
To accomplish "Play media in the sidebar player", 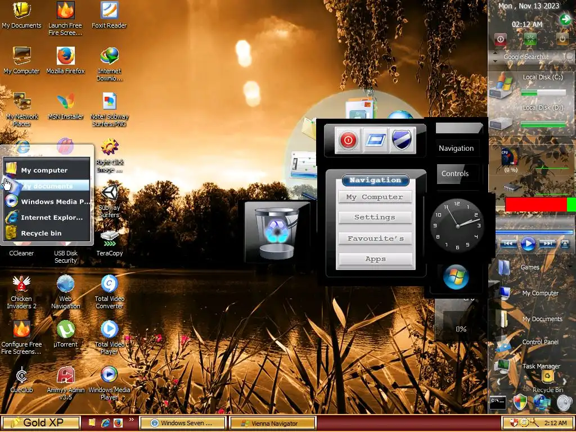I will coord(528,244).
